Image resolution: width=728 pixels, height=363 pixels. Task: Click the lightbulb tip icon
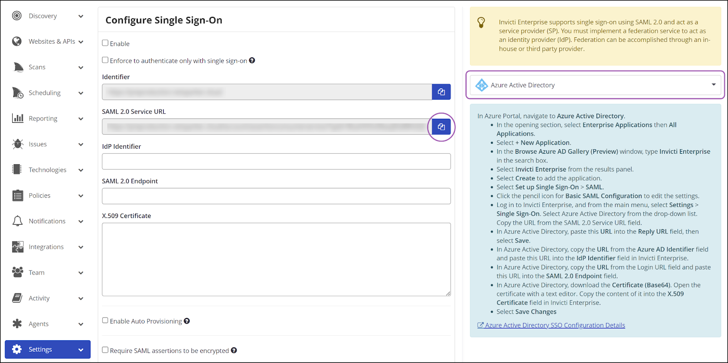[x=481, y=22]
